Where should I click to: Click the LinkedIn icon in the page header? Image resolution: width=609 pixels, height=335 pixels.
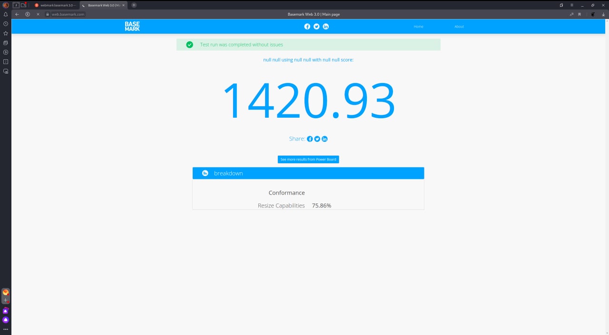point(326,27)
